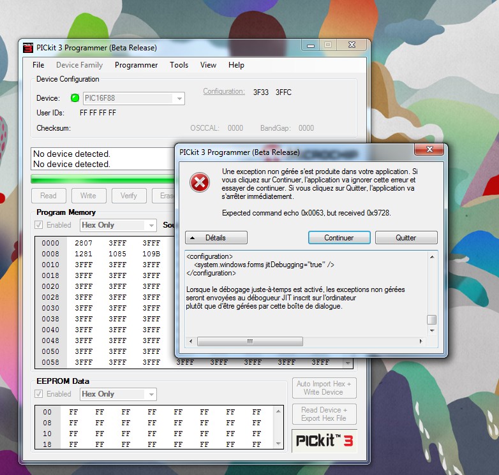Click the PICkit 3 app icon in title bar
Viewport: 499px width, 475px height.
click(x=28, y=48)
